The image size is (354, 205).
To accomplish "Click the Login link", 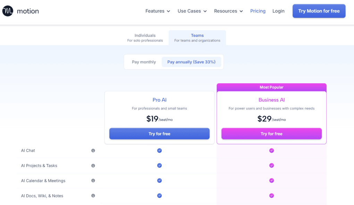I will [x=278, y=11].
